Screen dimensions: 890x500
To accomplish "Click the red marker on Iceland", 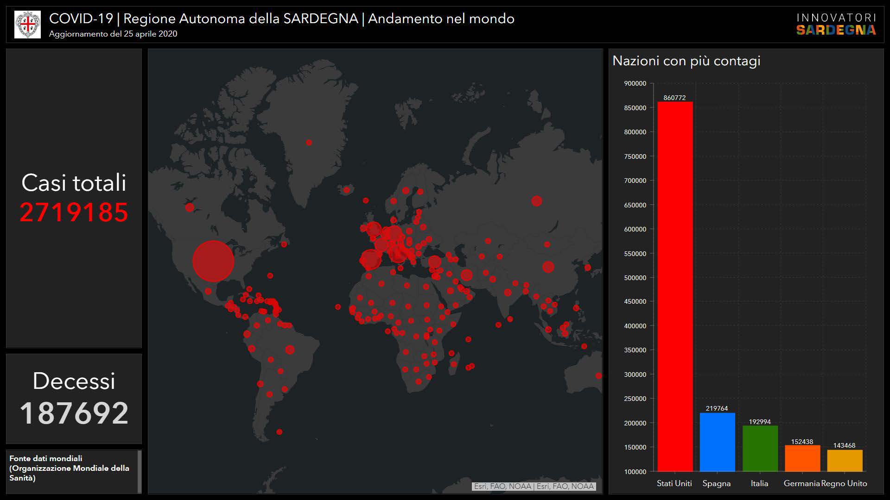I will coord(346,190).
